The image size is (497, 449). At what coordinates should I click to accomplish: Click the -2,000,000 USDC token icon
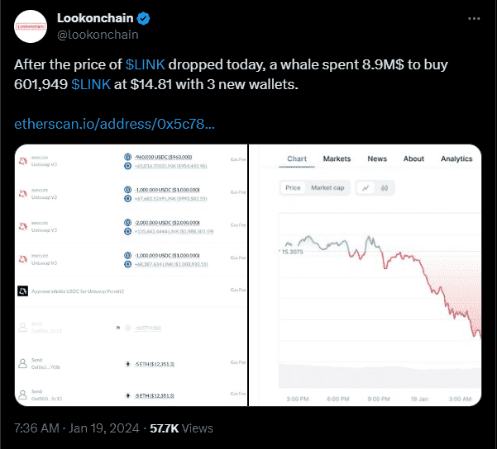coord(127,222)
